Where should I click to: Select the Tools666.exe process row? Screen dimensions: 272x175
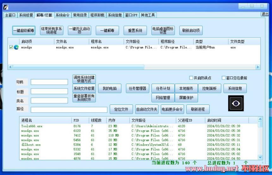(x=32, y=126)
